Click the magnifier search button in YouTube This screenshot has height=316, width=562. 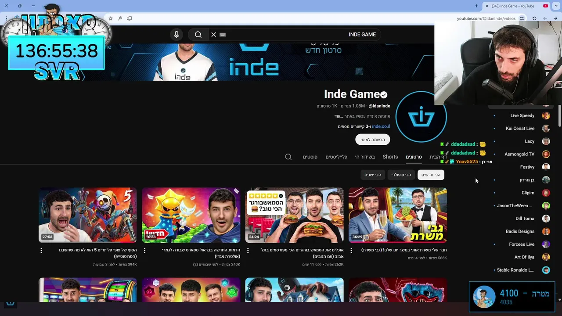pyautogui.click(x=198, y=35)
